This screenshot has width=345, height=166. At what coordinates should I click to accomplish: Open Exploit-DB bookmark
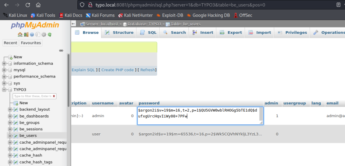[170, 15]
